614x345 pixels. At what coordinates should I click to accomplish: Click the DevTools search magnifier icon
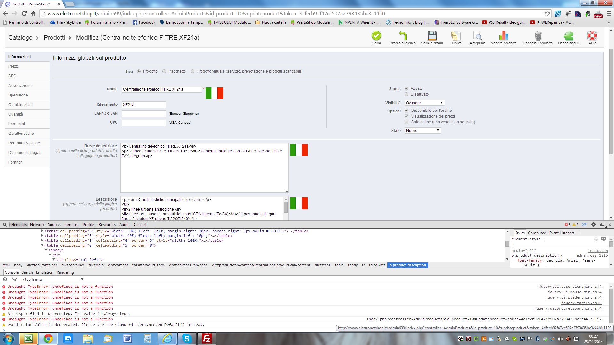[x=5, y=225]
